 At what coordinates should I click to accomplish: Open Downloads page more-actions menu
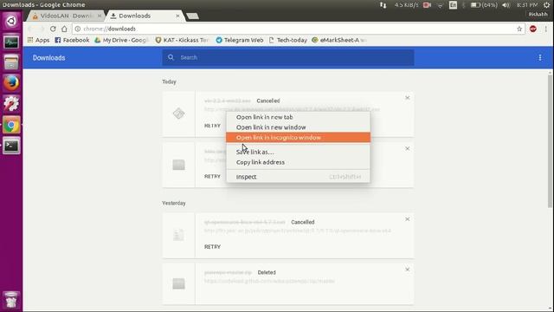[x=540, y=58]
